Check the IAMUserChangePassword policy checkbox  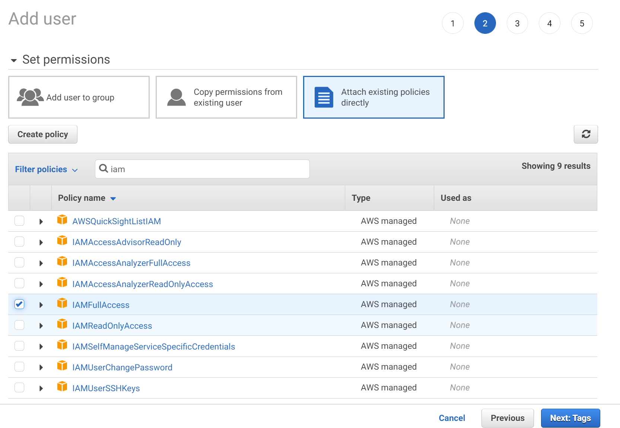[19, 367]
